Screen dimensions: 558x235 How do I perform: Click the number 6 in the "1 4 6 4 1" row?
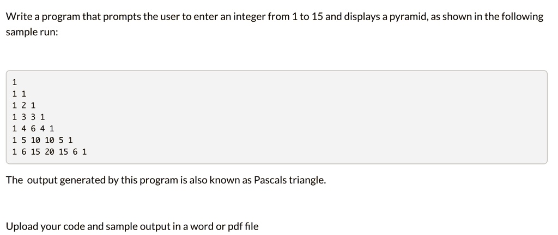click(x=33, y=128)
